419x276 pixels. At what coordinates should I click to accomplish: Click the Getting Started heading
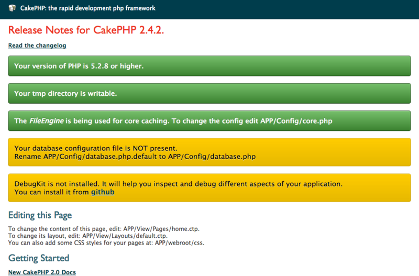click(x=39, y=258)
